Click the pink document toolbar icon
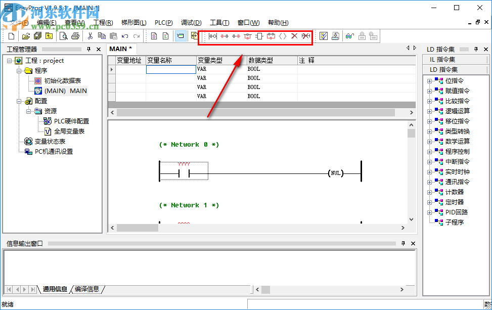The image size is (492, 310). tap(154, 36)
